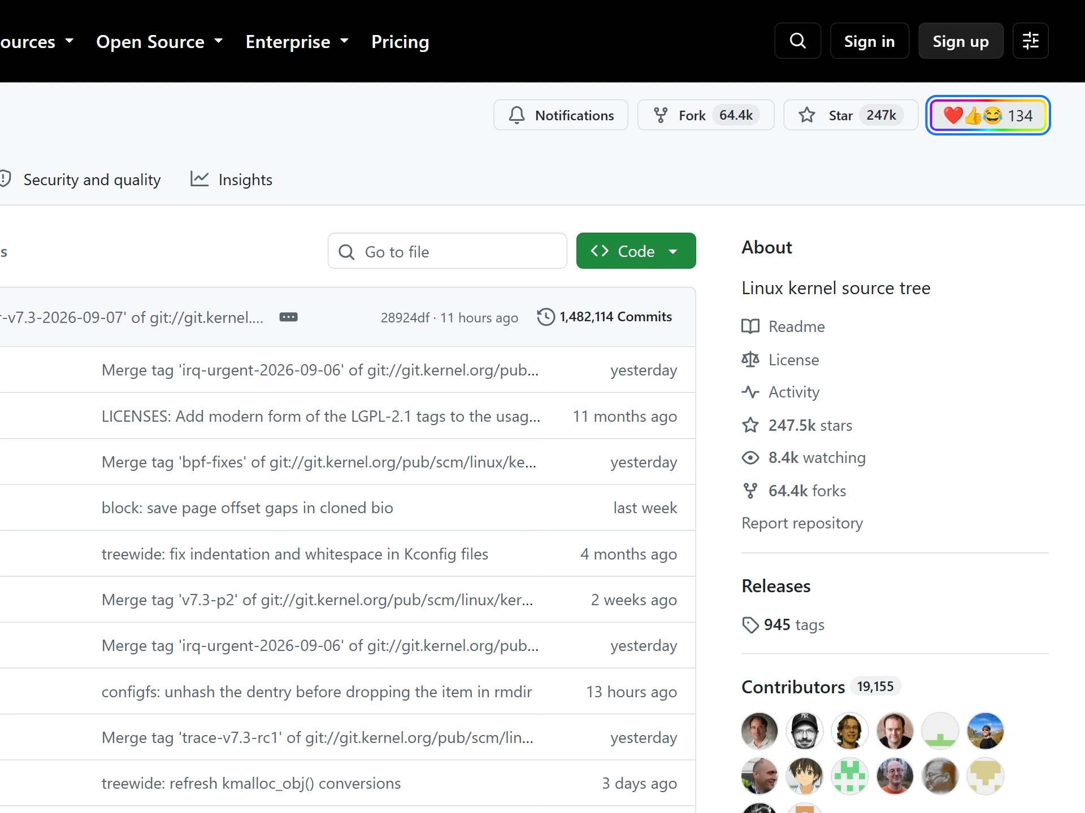Open the Releases heading link

click(x=776, y=586)
